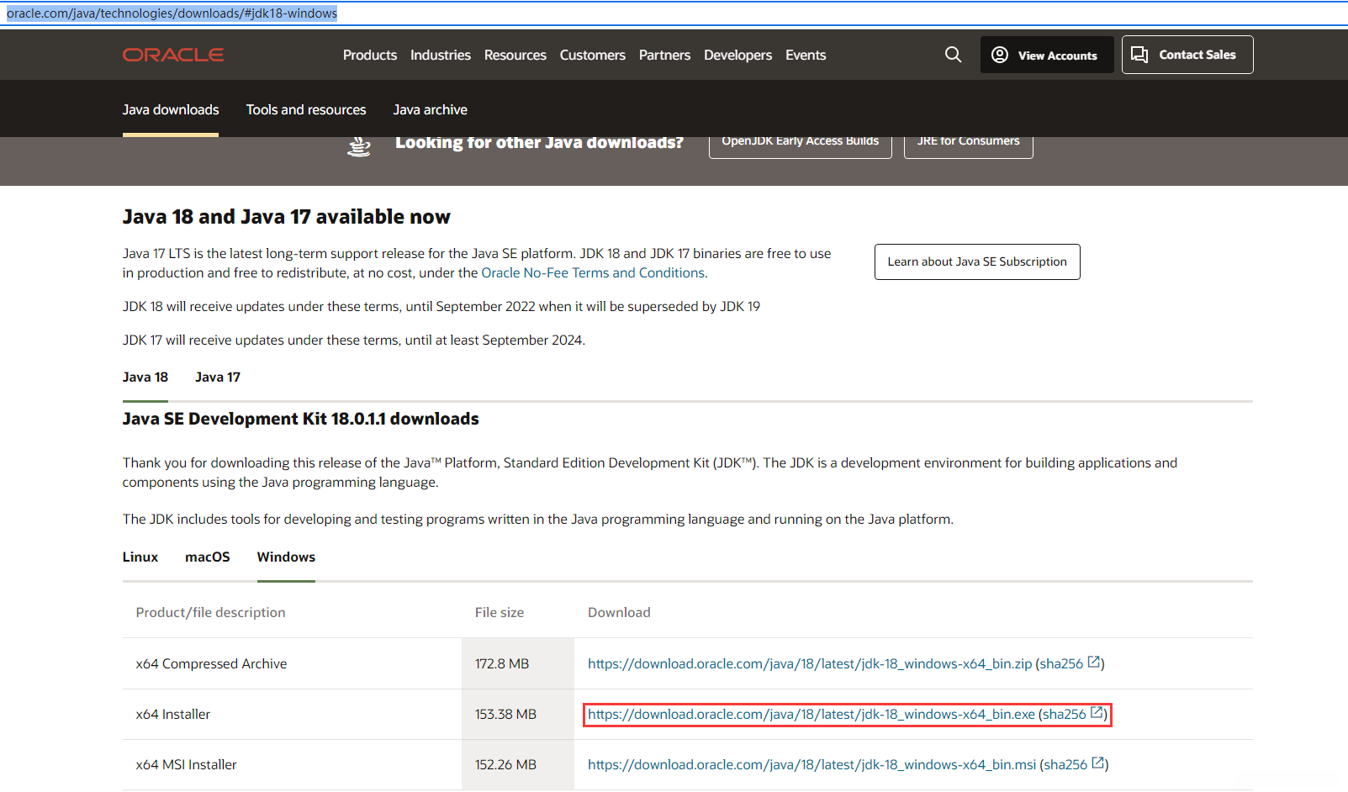The height and width of the screenshot is (792, 1348).
Task: Download the jdk-18 windows-x64 zip archive link
Action: point(810,663)
